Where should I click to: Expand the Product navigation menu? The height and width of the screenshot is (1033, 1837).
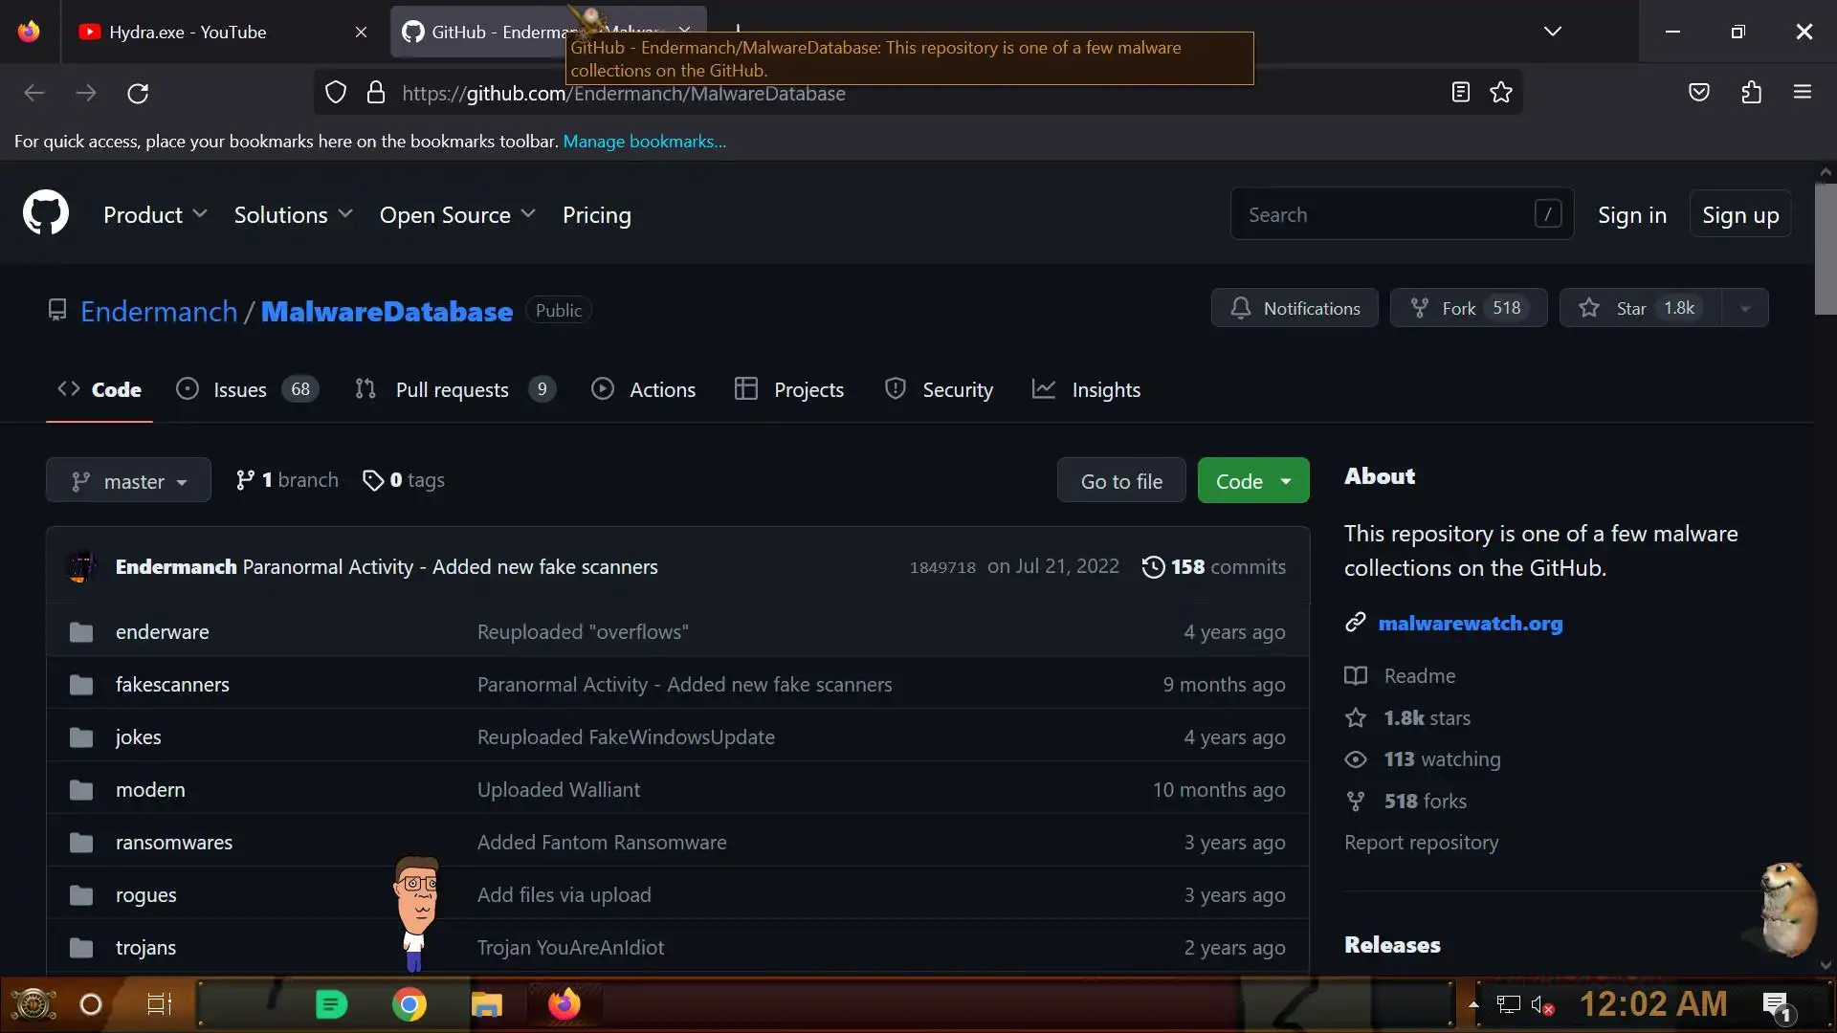click(155, 215)
